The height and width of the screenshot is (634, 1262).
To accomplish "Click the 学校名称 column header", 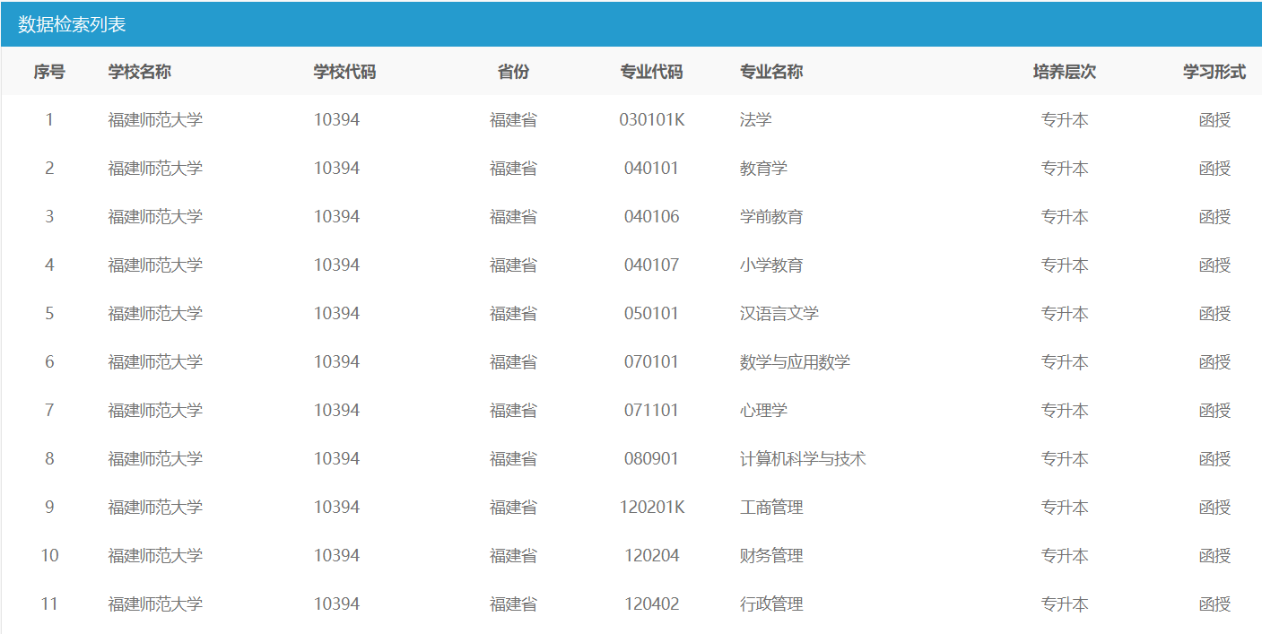I will 140,72.
